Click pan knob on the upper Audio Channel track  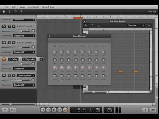click(x=33, y=30)
